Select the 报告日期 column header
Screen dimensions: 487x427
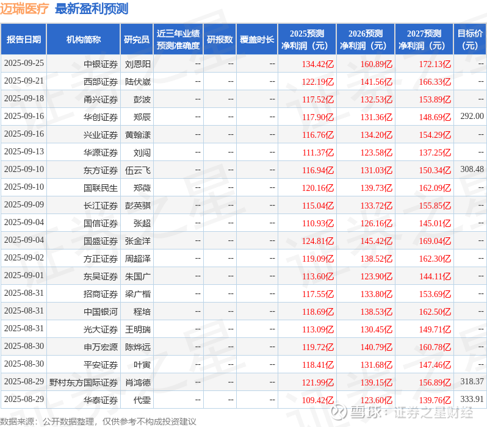24,39
